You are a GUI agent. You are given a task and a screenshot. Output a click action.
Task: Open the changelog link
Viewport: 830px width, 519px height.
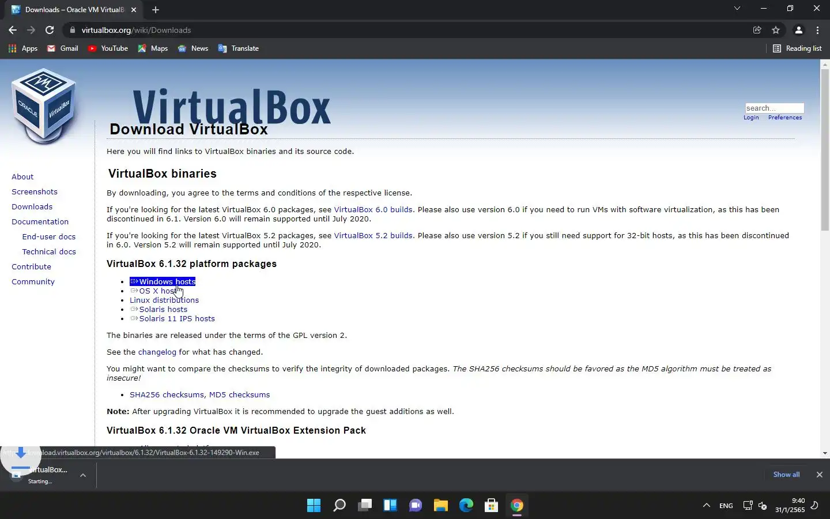tap(157, 352)
